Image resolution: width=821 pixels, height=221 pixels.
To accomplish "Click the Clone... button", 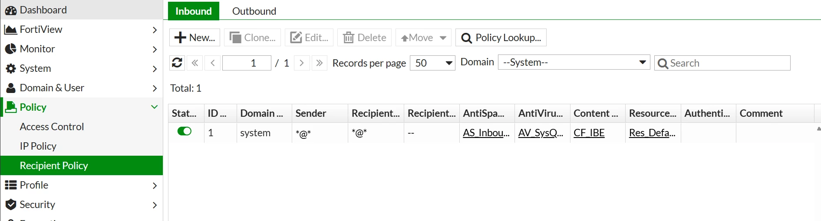I will point(252,38).
